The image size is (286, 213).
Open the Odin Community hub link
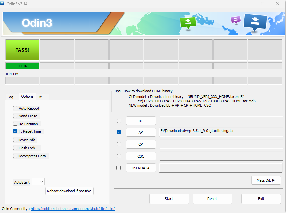tap(73, 209)
